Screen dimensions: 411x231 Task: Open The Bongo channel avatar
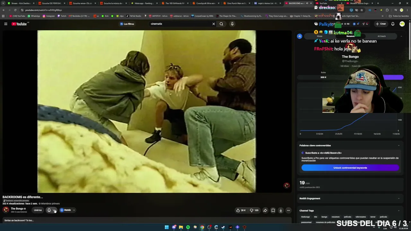coord(6,210)
